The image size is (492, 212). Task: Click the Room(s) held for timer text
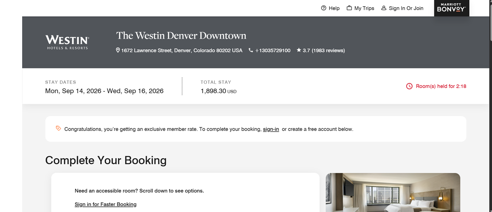pos(441,86)
